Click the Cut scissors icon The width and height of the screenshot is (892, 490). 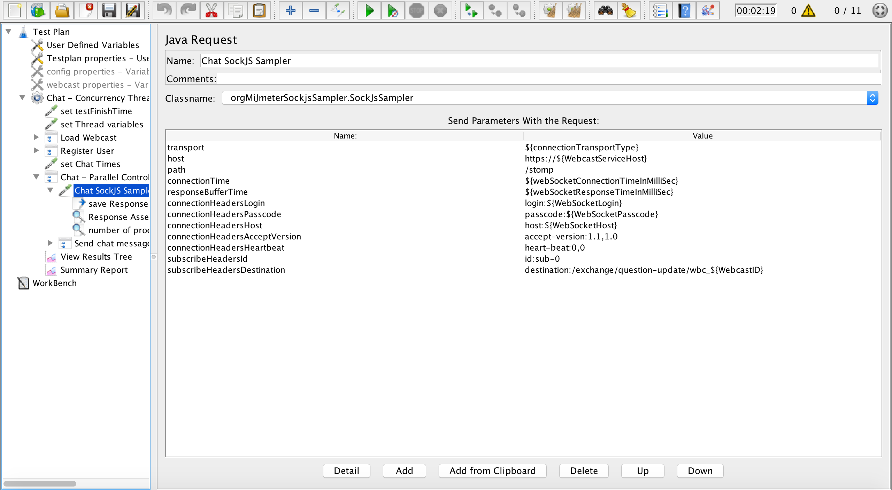[212, 11]
